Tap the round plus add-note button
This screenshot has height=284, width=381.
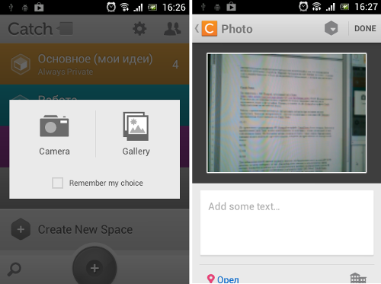click(94, 268)
